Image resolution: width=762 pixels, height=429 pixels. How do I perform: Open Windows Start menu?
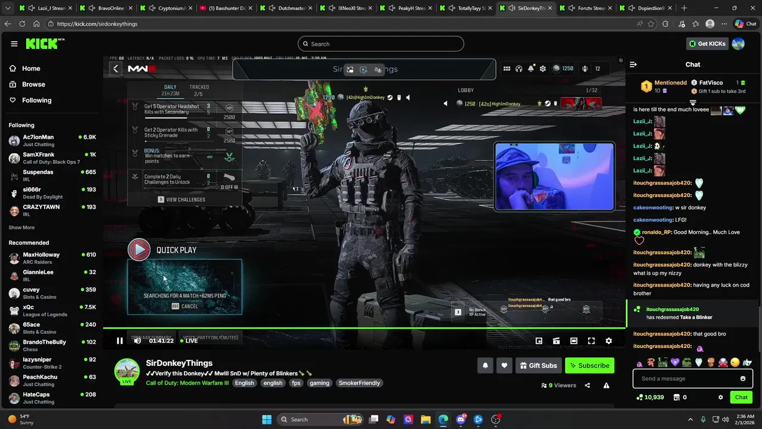coord(267,419)
